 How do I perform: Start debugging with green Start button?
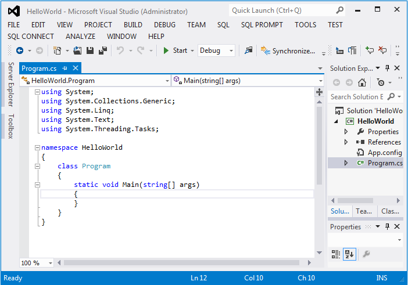175,50
